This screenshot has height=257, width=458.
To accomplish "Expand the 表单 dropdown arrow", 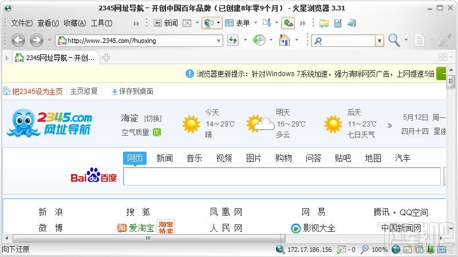I will (255, 23).
